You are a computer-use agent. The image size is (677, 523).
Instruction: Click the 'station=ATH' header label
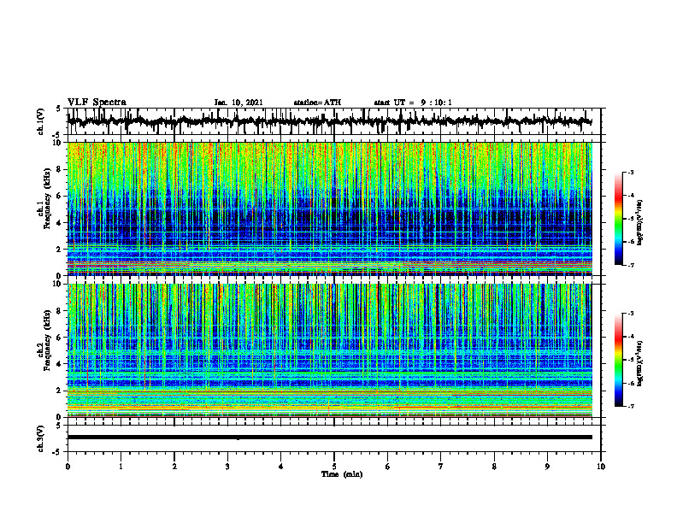[x=317, y=103]
